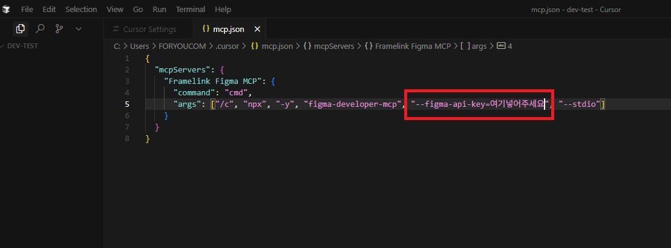Open the Selection menu
Viewport: 671px width, 248px height.
[81, 9]
